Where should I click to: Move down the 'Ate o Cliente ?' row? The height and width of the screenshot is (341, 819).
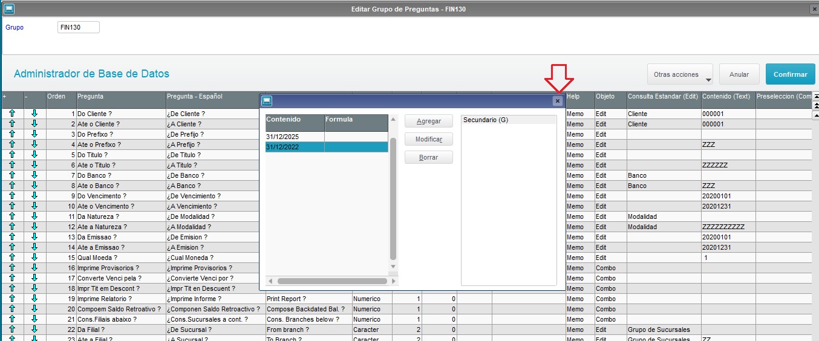(34, 124)
